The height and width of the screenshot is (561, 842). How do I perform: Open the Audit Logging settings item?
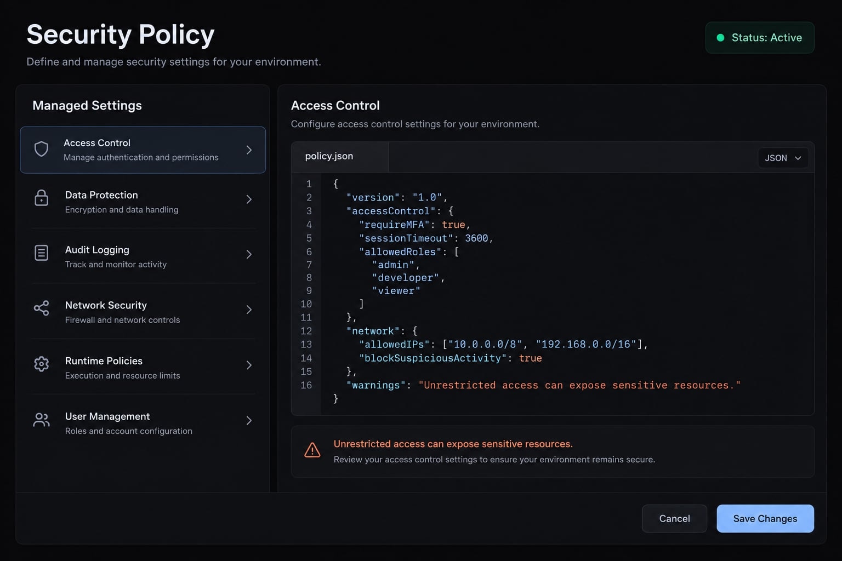143,256
